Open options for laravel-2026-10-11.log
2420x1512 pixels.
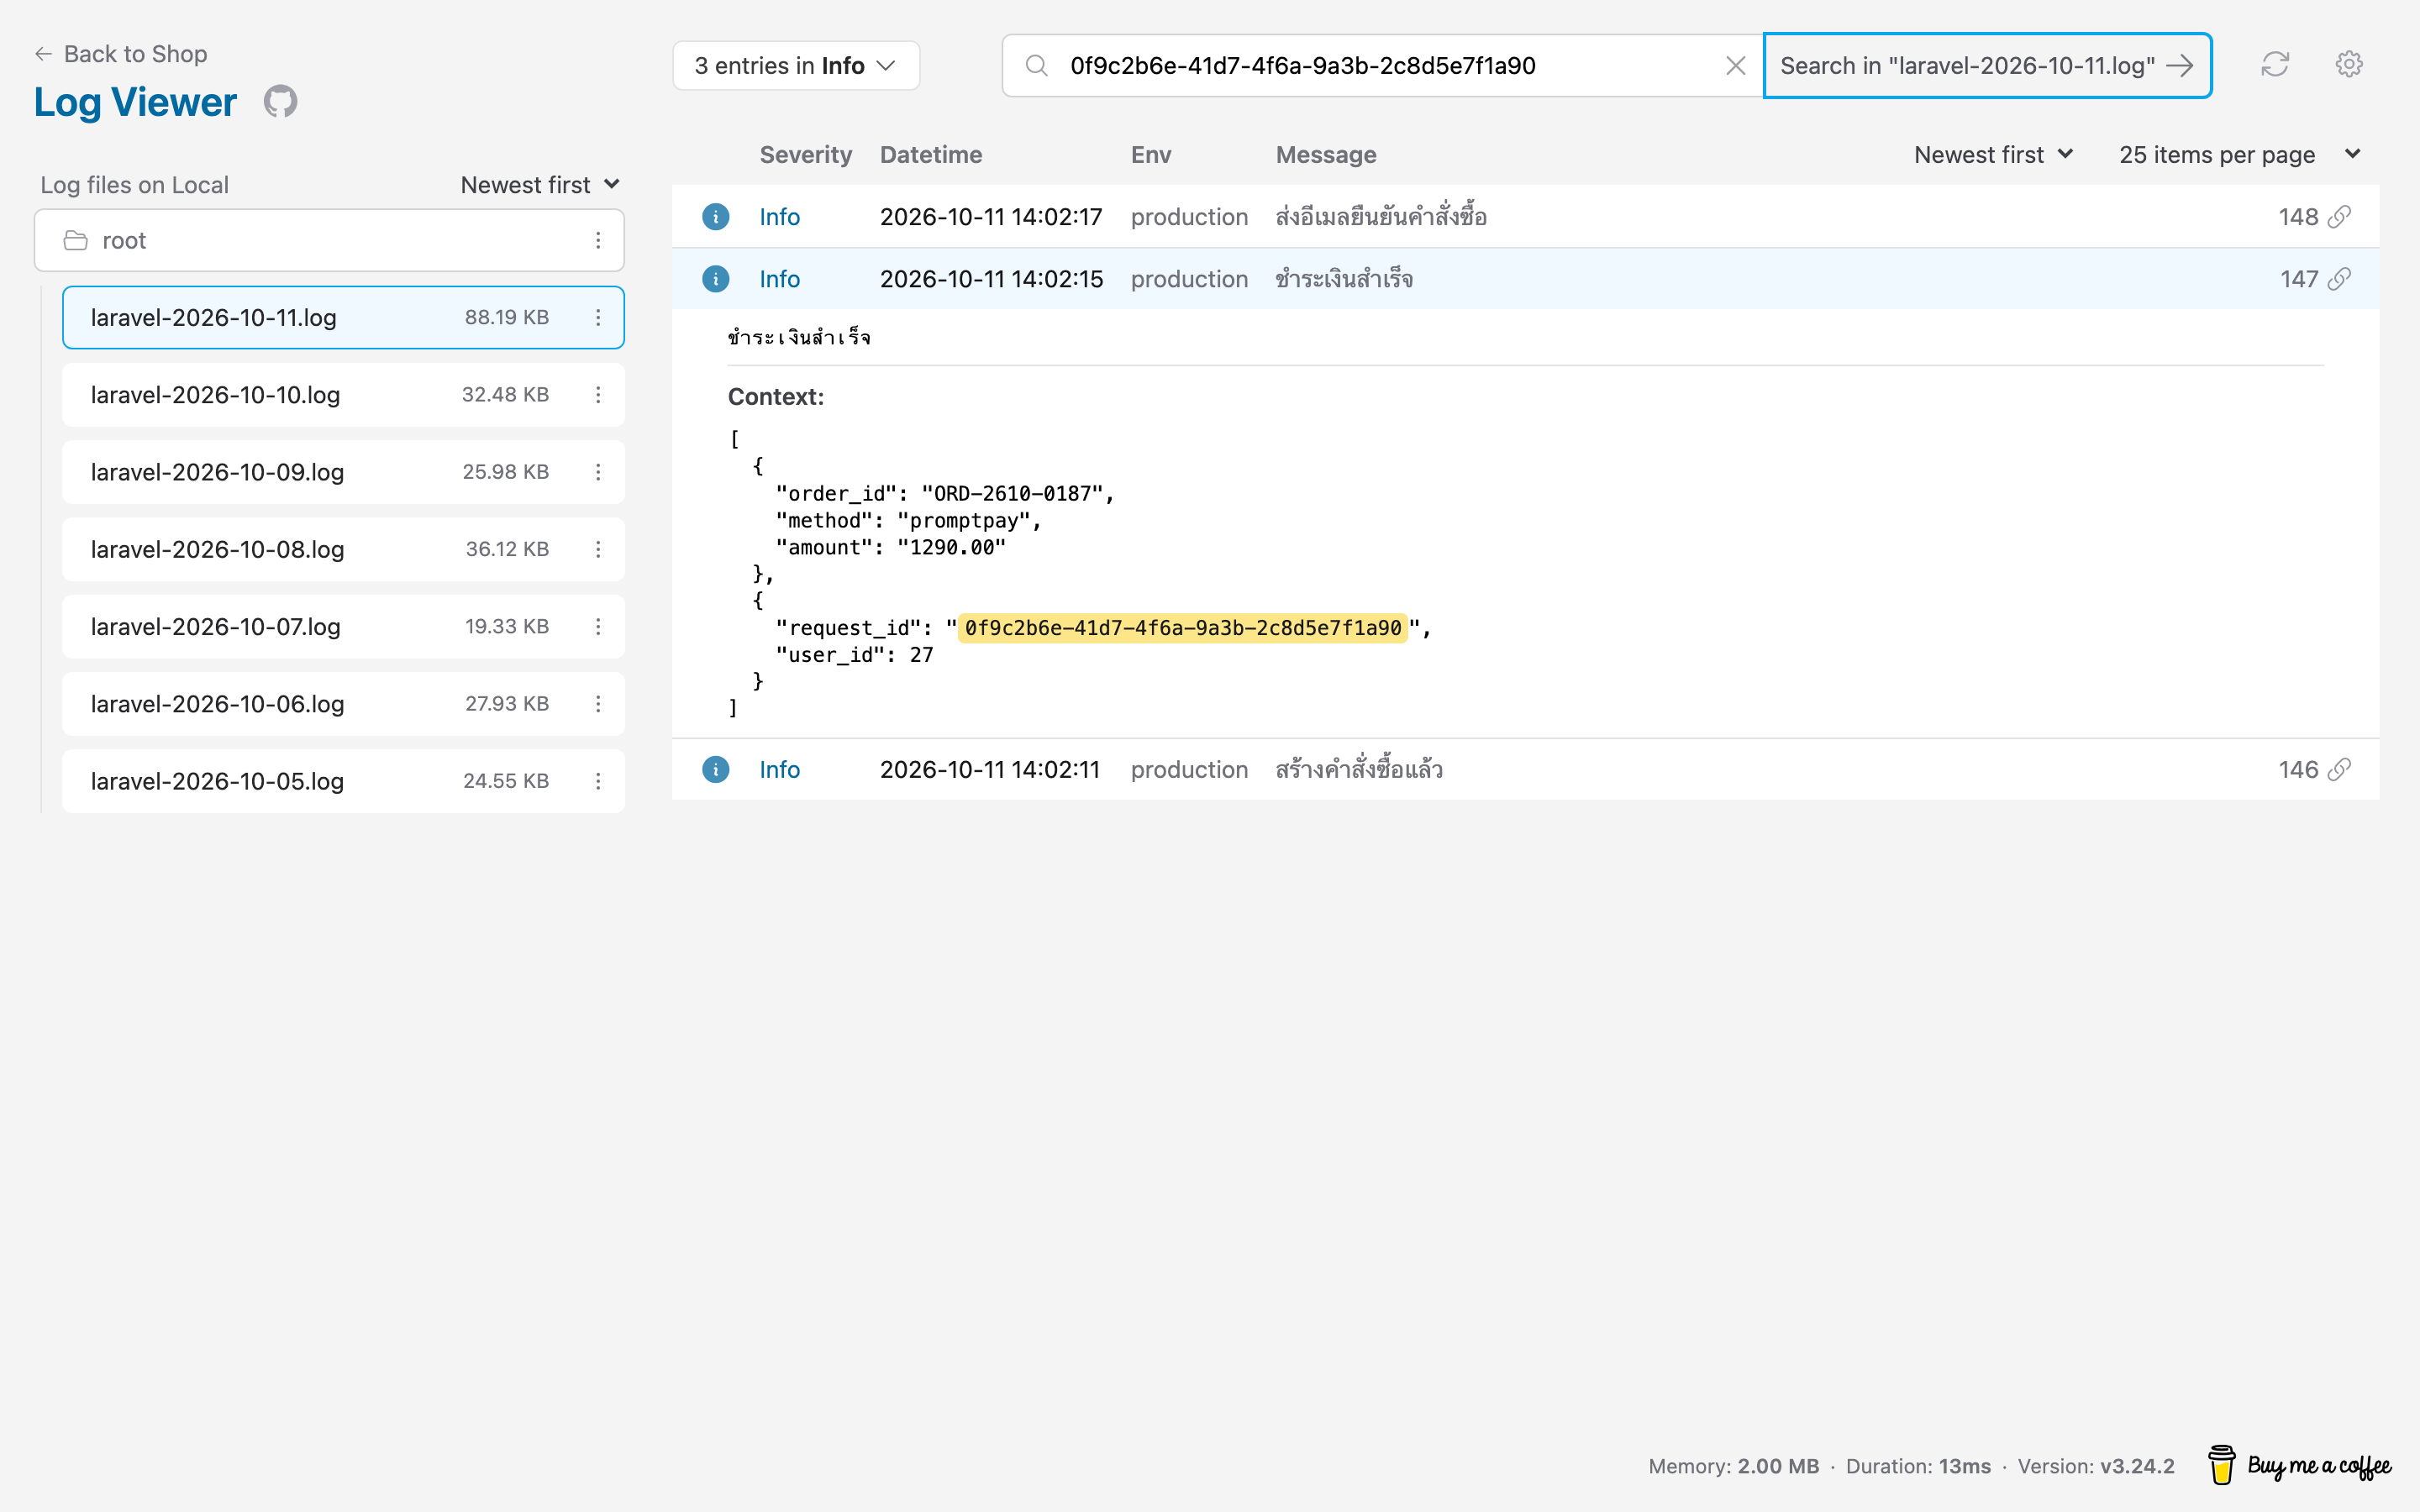click(x=598, y=317)
